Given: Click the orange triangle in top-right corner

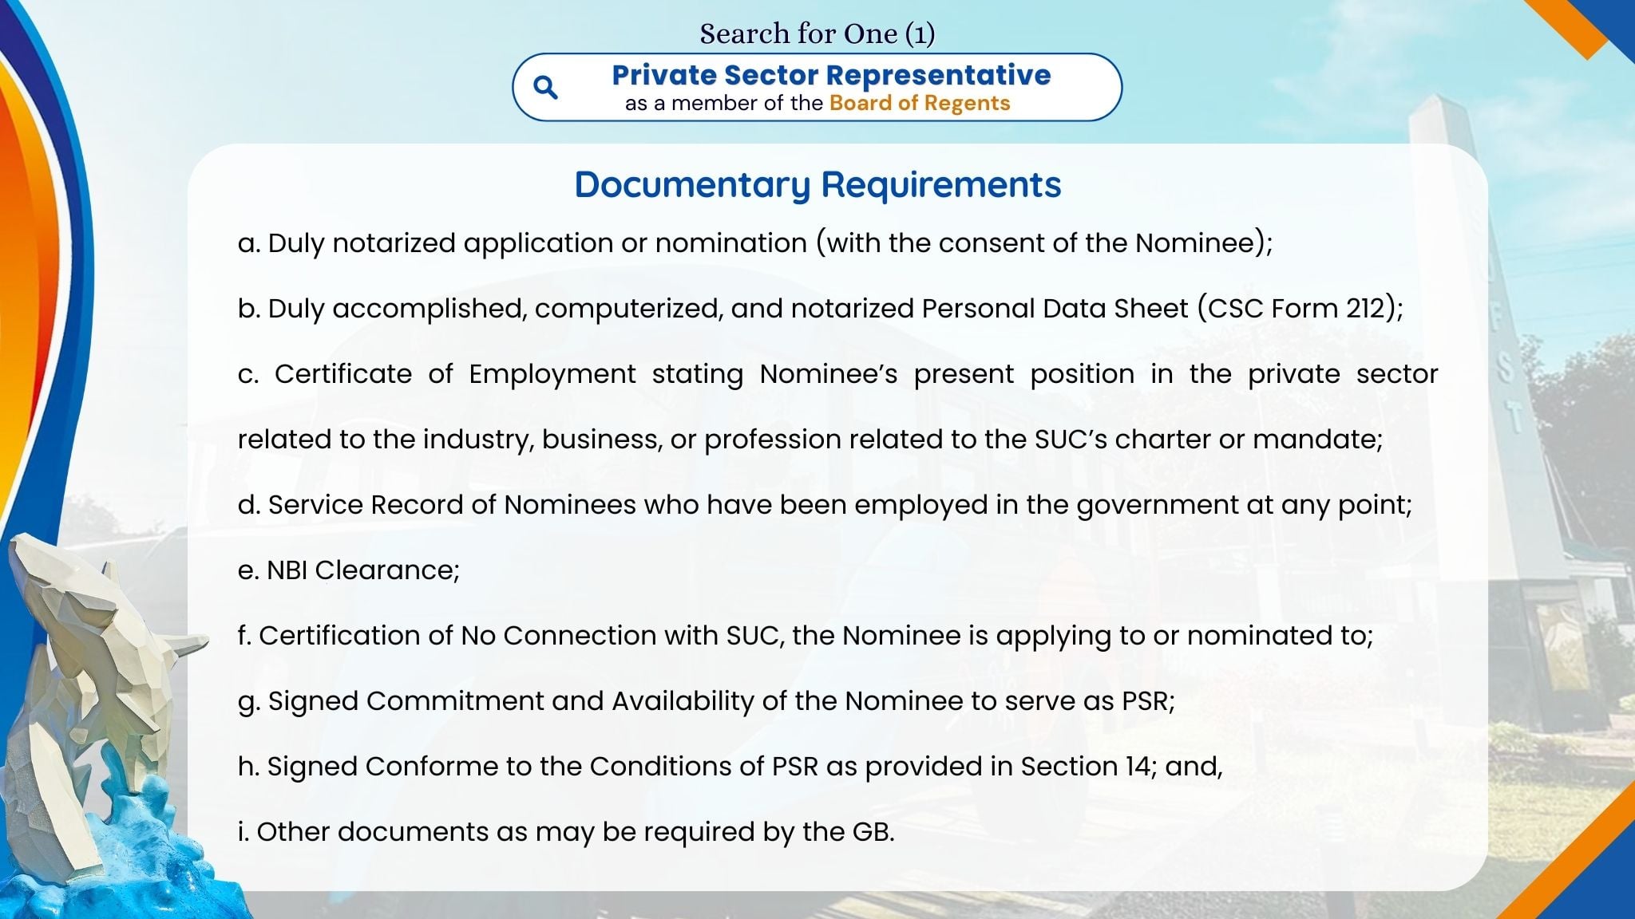Looking at the screenshot, I should (1577, 24).
